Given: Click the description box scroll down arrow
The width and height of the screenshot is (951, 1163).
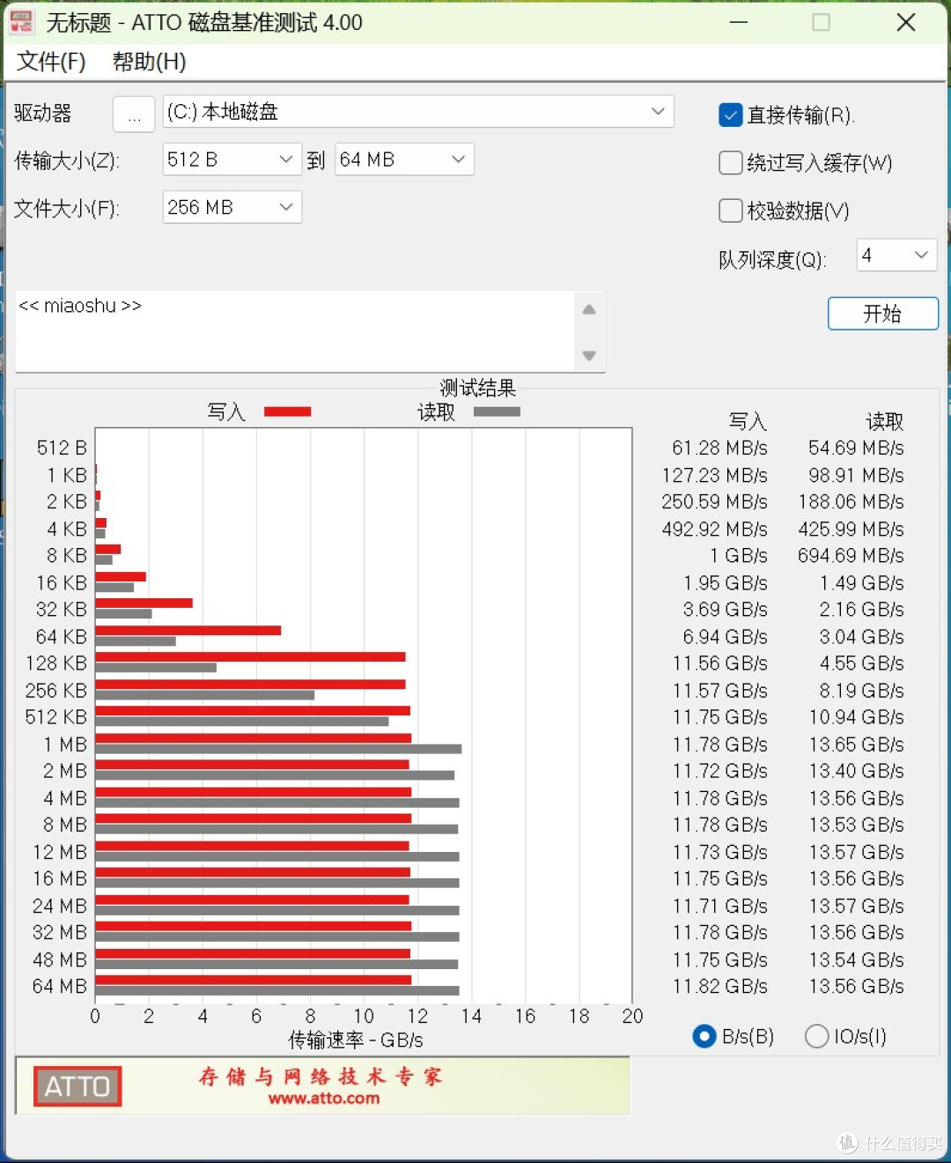Looking at the screenshot, I should [x=589, y=355].
